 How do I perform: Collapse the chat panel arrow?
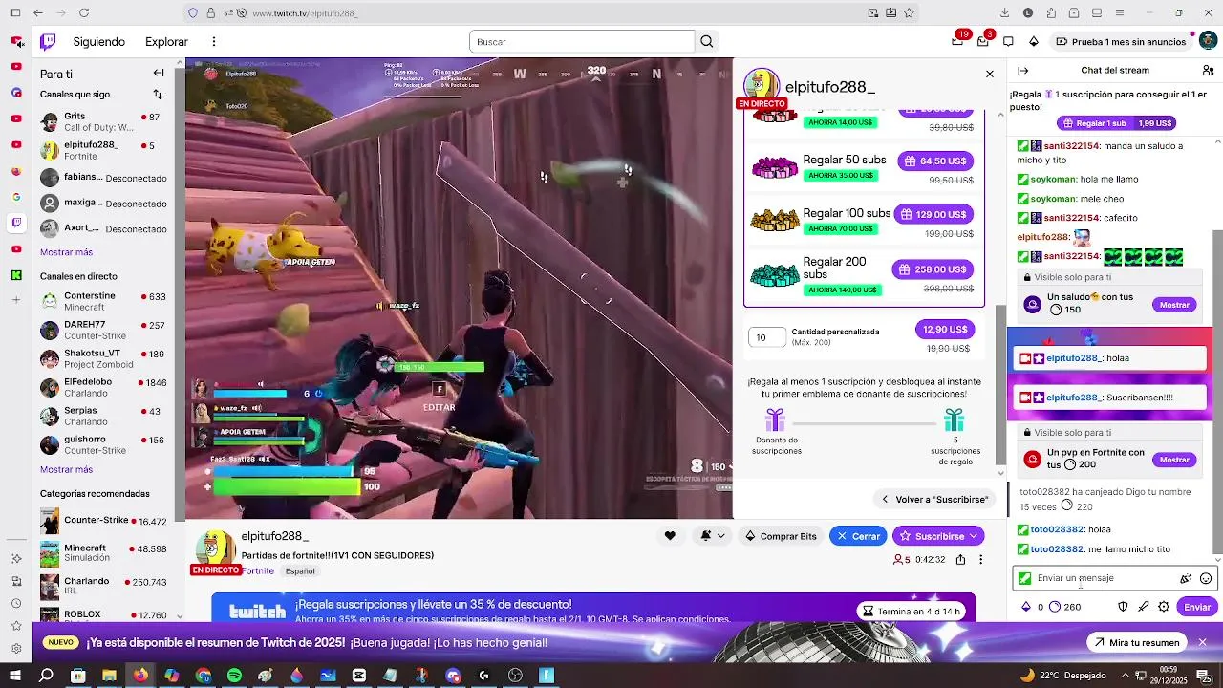click(x=1022, y=70)
